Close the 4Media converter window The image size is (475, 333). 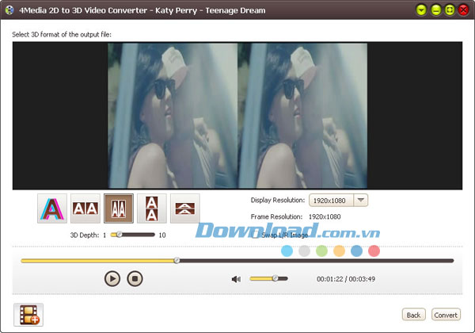(x=463, y=10)
